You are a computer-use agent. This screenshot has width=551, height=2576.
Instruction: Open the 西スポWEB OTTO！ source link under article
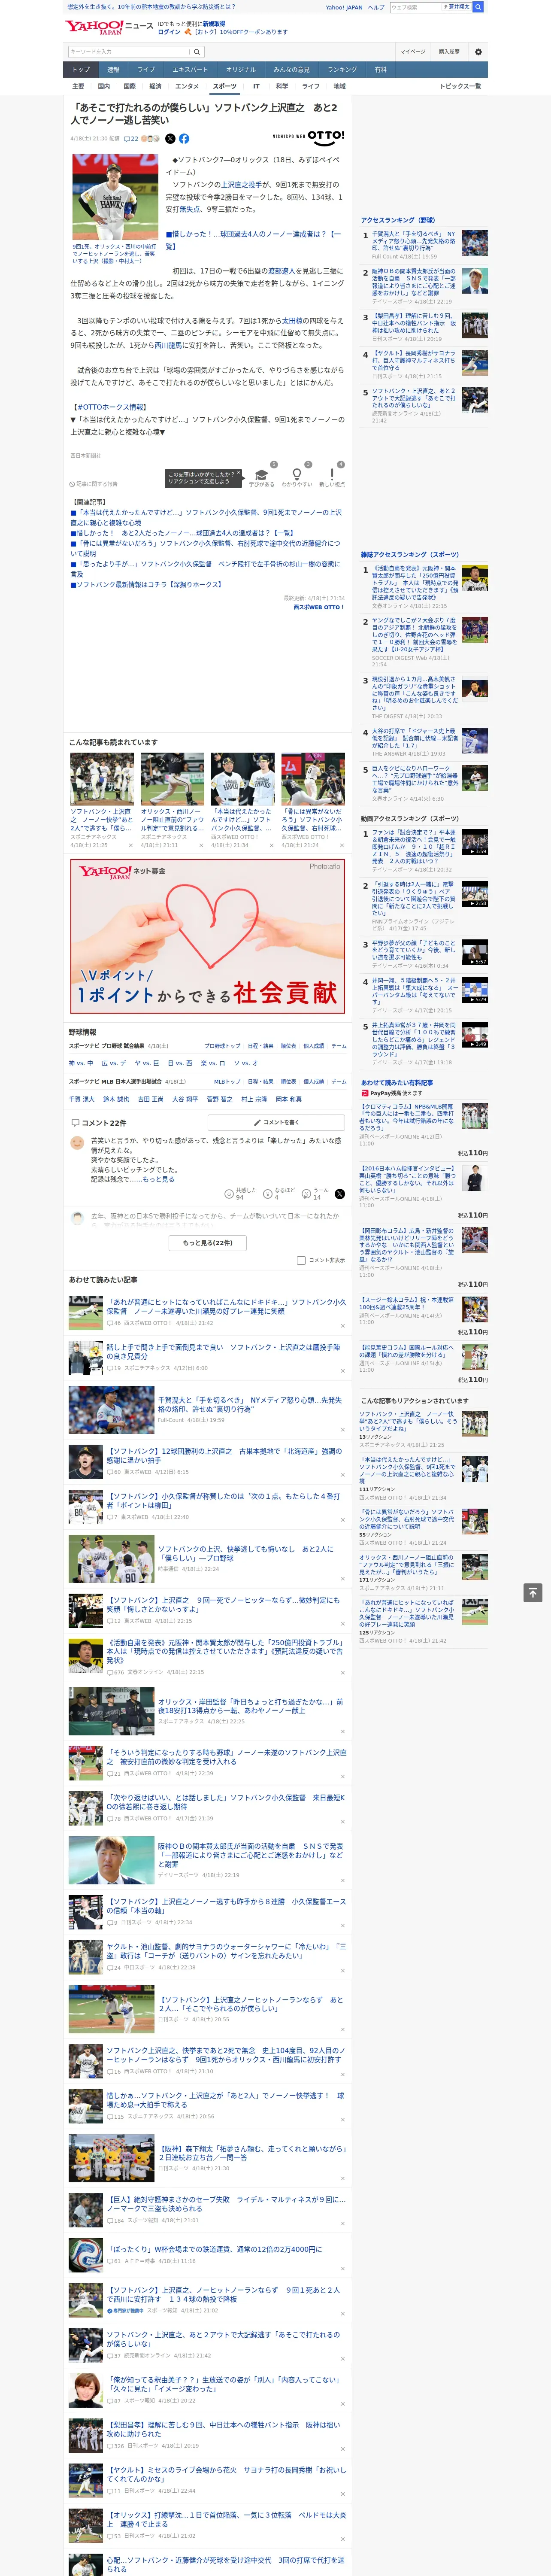[319, 607]
